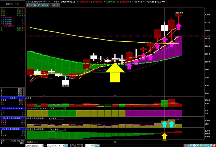Select the 15-minute timeframe button

click(39, 5)
